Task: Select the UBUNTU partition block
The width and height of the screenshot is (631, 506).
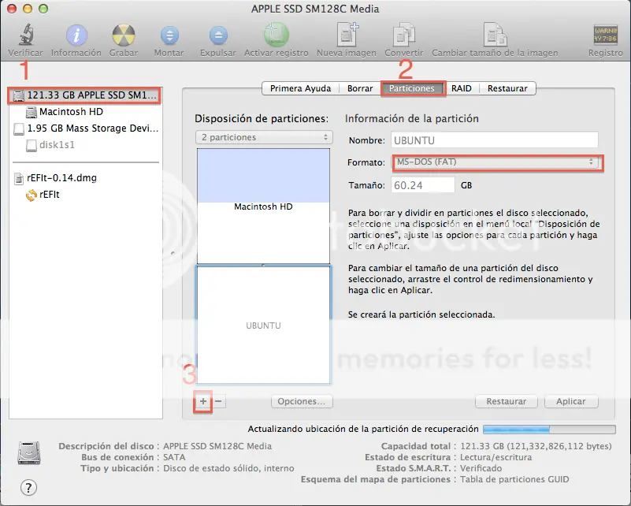Action: [x=263, y=326]
